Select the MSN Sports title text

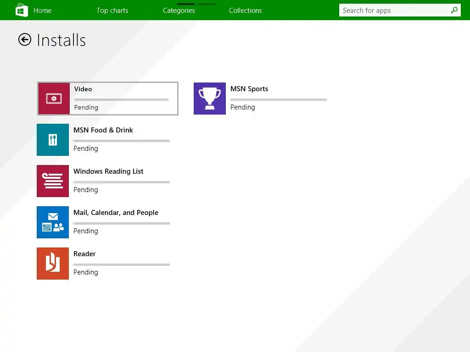(249, 89)
